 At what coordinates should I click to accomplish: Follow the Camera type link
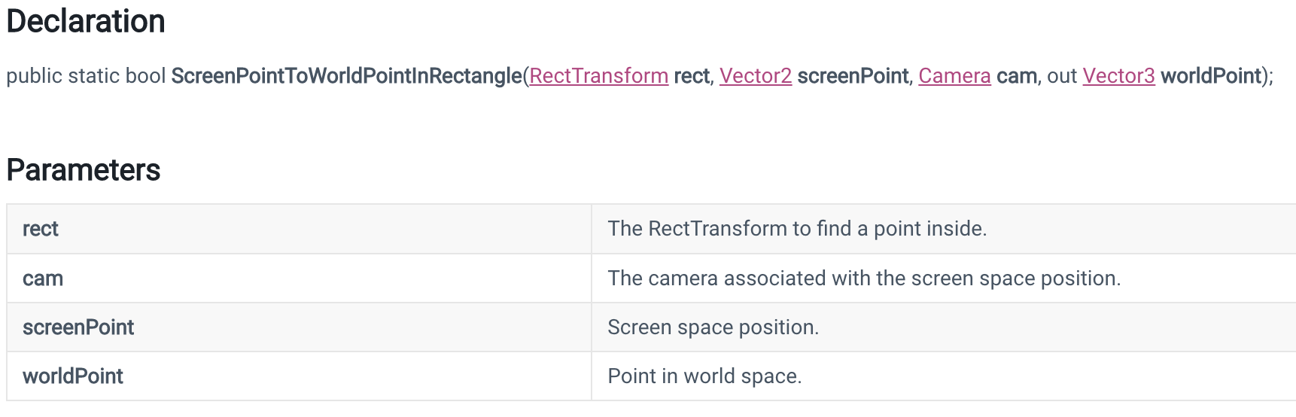pyautogui.click(x=954, y=76)
